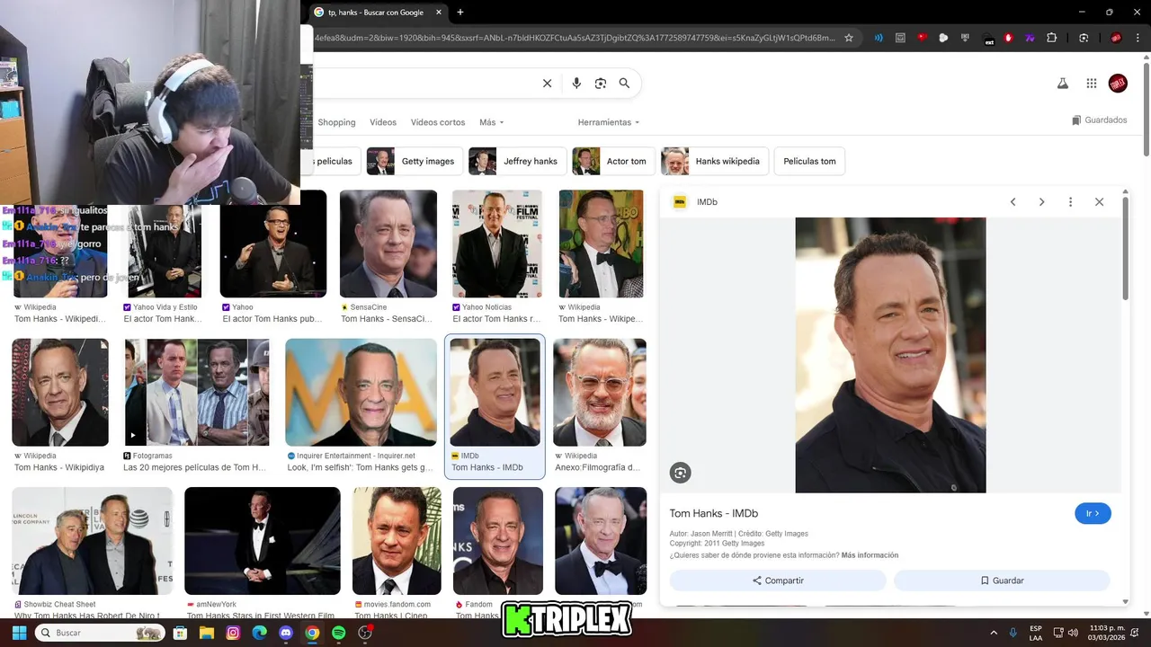This screenshot has width=1151, height=647.
Task: Click the Chrome address bar URL
Action: (575, 38)
